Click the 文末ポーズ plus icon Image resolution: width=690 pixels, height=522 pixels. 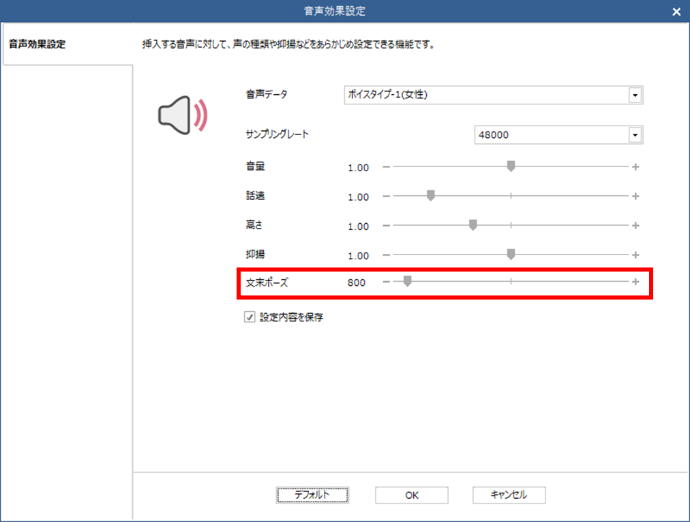click(635, 282)
